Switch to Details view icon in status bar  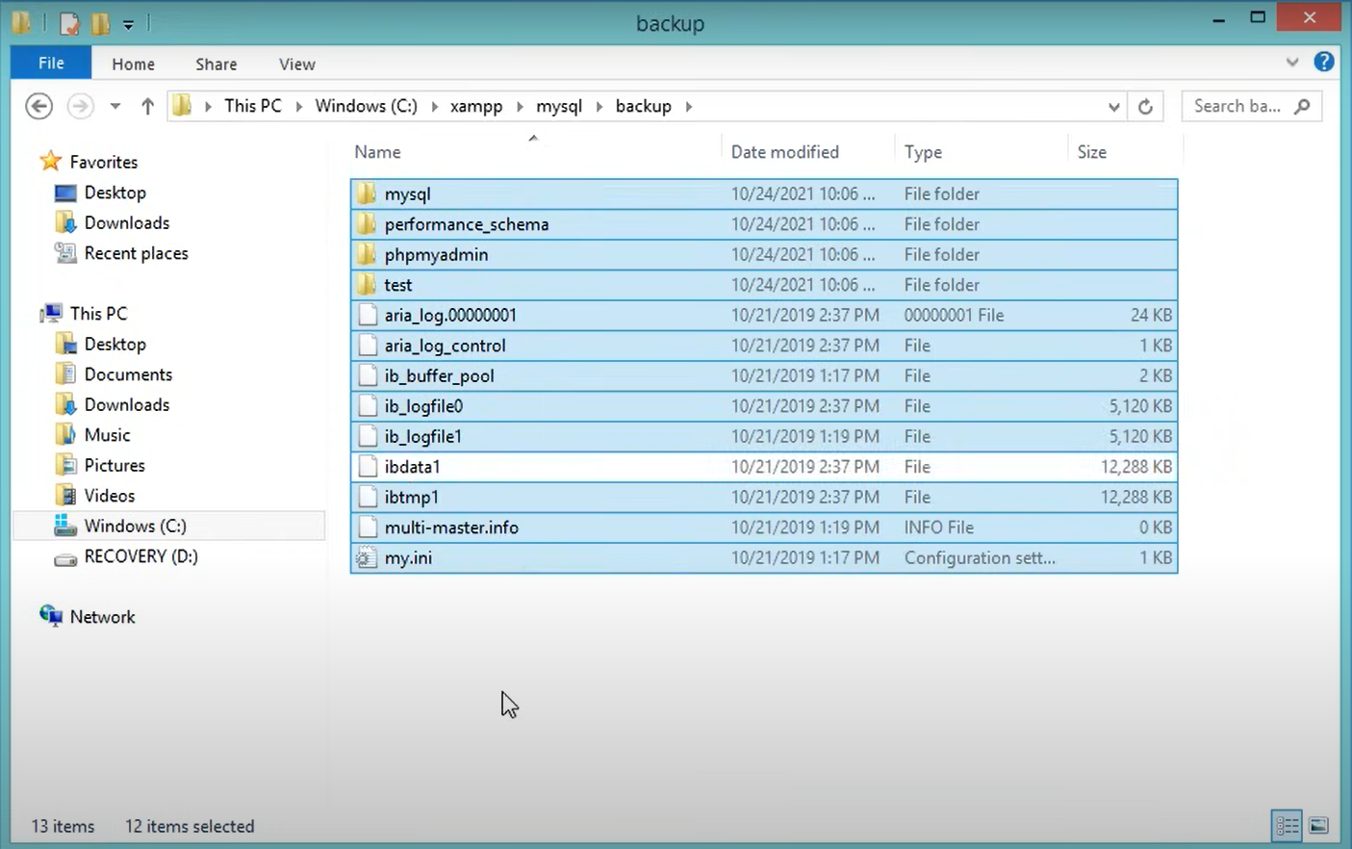point(1287,825)
